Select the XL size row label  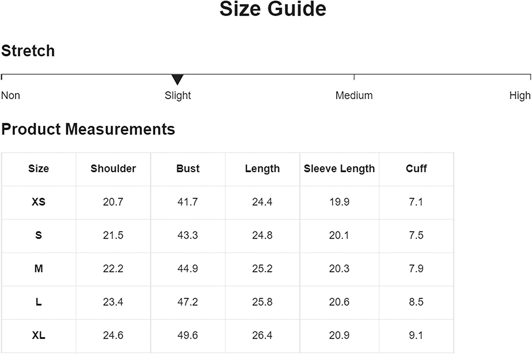[39, 335]
